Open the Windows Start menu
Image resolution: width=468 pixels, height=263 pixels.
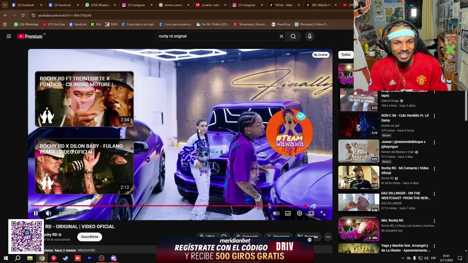click(x=5, y=258)
